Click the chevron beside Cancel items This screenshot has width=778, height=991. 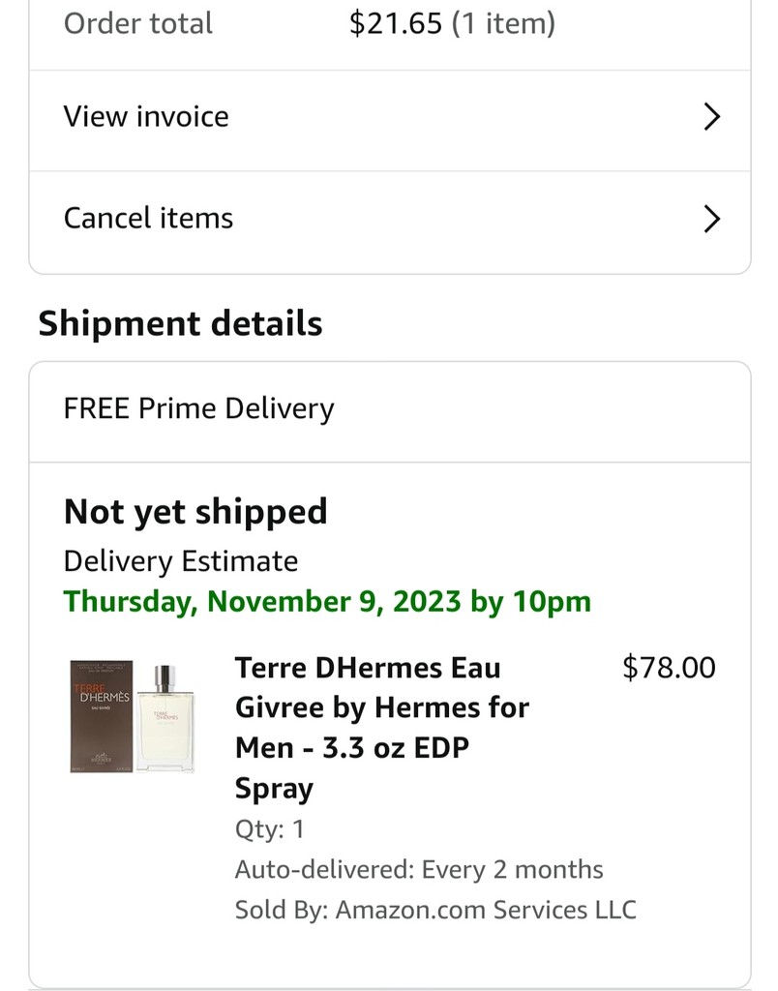[711, 219]
